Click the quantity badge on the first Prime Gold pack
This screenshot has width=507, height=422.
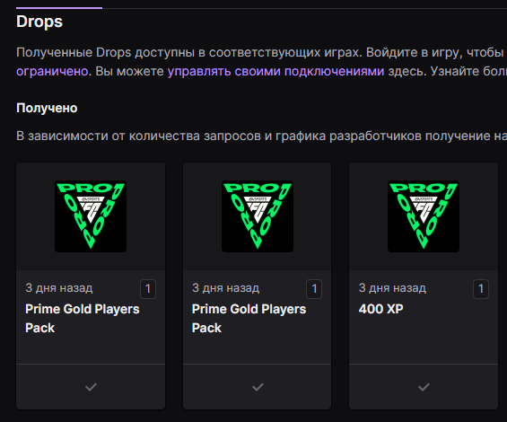pyautogui.click(x=148, y=289)
